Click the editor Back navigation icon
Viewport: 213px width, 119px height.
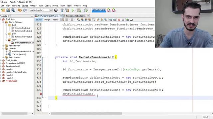[x=67, y=20]
